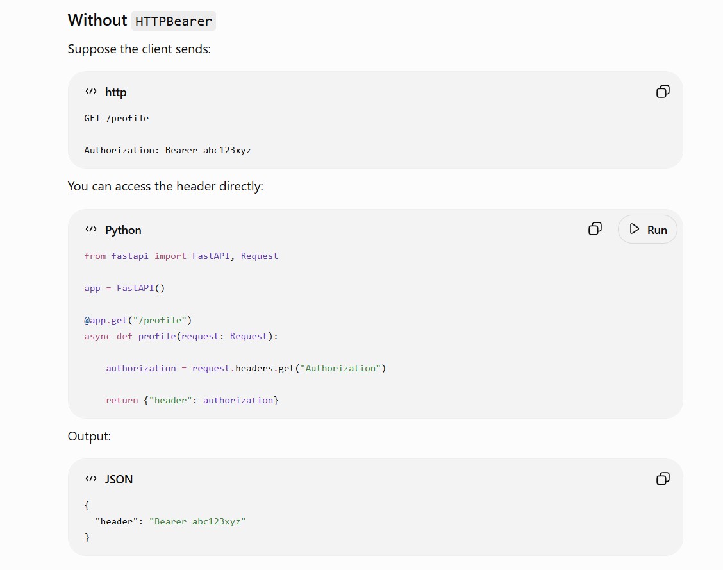Click 'Authorization: Bearer abc123xyz' line
Screen dimensions: 723x570
point(167,150)
